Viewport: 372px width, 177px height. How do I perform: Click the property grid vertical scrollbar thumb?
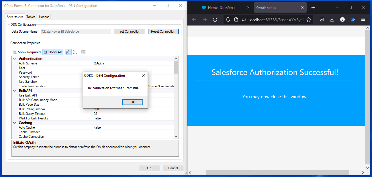tap(176, 67)
